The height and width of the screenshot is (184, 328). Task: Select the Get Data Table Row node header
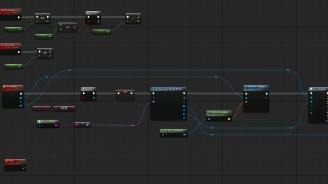pos(168,89)
